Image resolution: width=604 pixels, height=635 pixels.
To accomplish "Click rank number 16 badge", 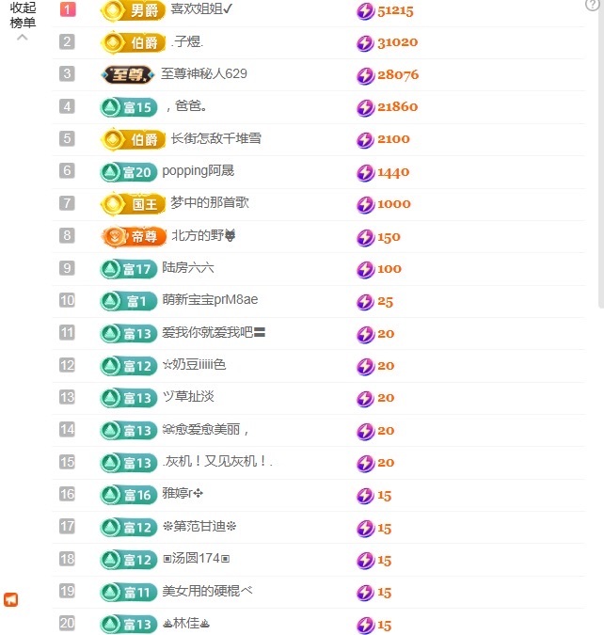I will click(x=67, y=495).
